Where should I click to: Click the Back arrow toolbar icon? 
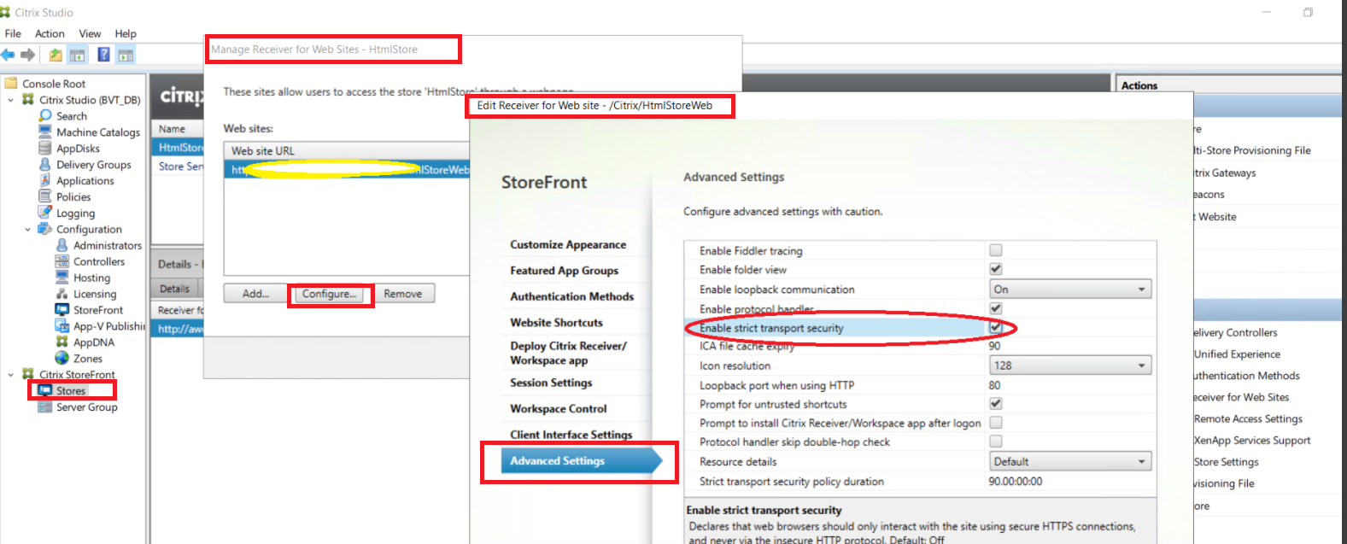coord(8,55)
